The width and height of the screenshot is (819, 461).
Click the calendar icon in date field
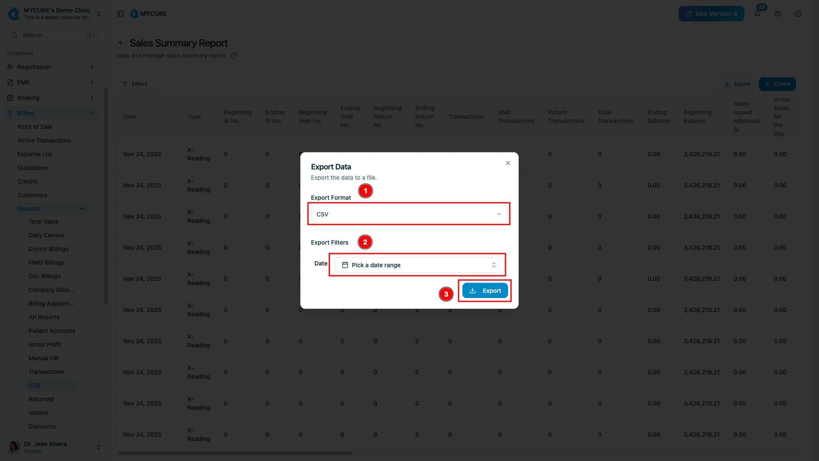coord(345,265)
